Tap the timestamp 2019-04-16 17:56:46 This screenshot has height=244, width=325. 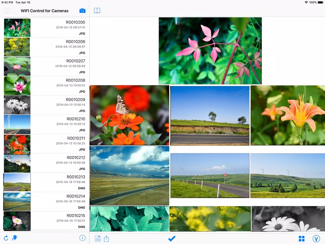[70, 182]
